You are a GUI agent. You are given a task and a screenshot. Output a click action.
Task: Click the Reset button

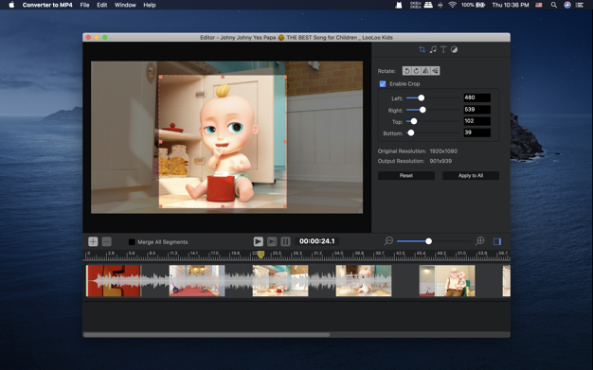(x=406, y=175)
